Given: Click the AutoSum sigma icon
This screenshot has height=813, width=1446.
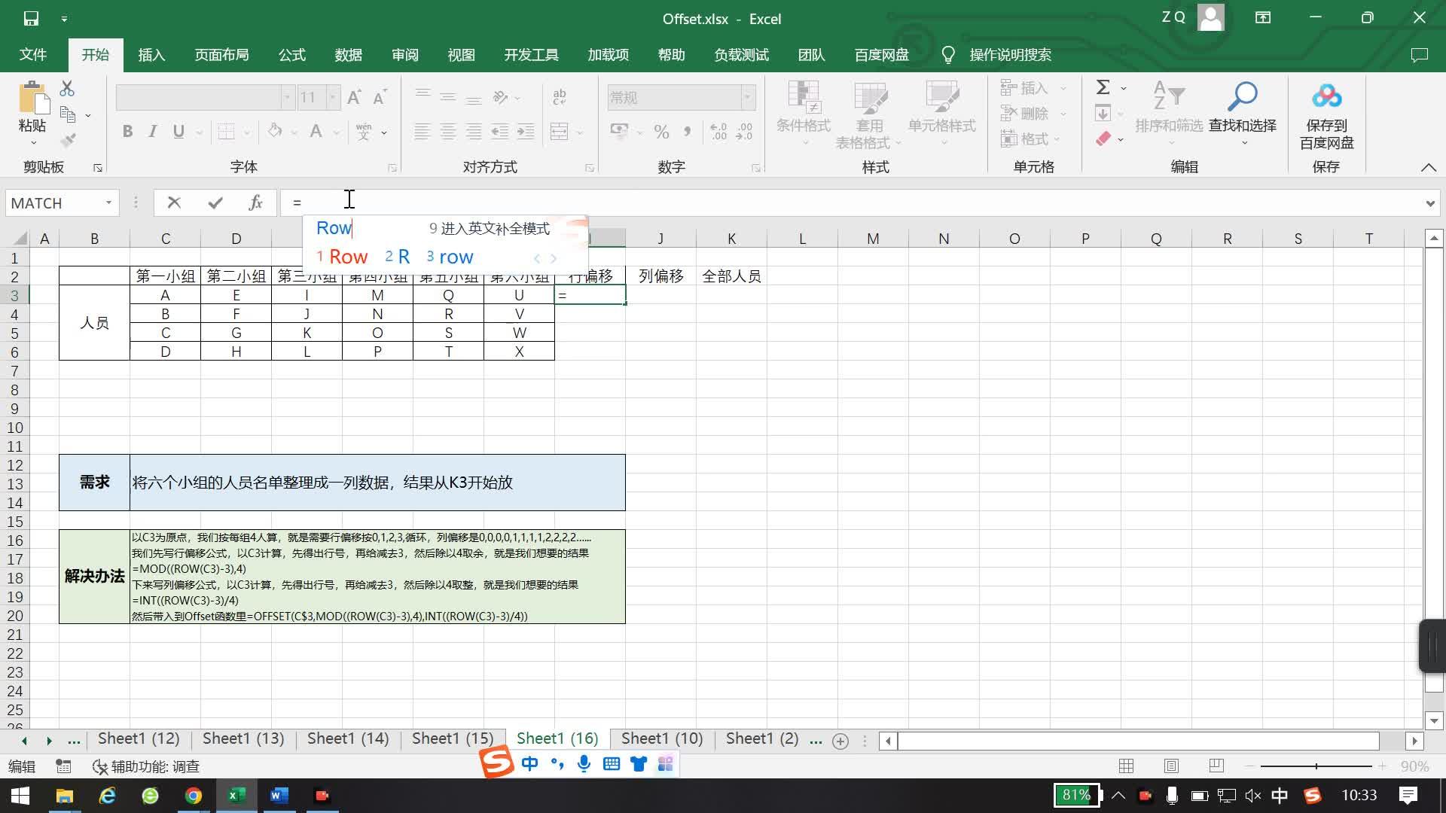Looking at the screenshot, I should point(1103,87).
